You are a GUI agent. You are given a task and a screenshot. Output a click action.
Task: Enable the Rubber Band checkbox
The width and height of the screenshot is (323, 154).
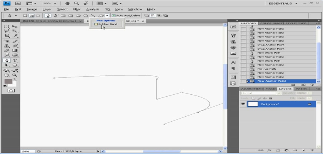(x=96, y=24)
